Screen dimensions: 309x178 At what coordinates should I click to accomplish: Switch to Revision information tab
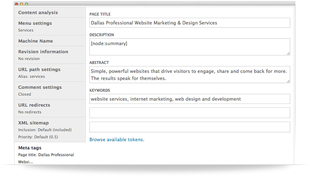coord(50,55)
